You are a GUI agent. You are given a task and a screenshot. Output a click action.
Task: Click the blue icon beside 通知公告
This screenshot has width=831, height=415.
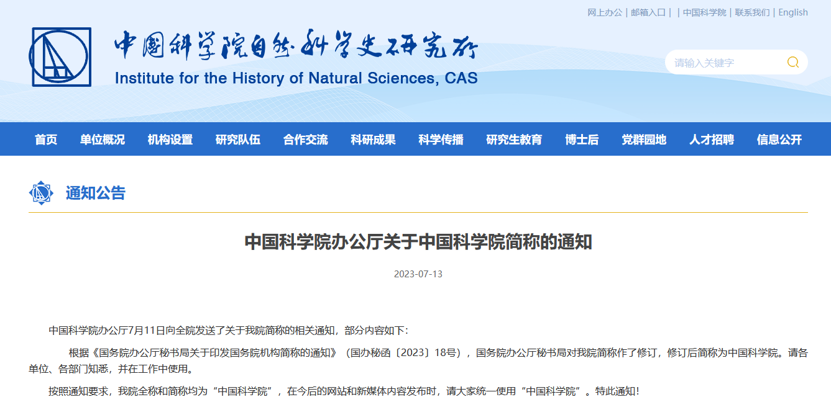pyautogui.click(x=41, y=193)
